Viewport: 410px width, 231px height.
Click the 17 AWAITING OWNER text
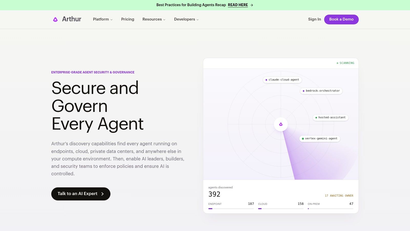(339, 196)
